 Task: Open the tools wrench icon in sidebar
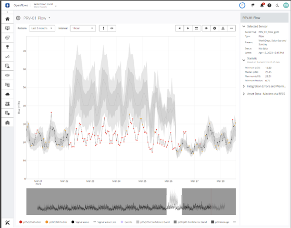click(x=7, y=222)
